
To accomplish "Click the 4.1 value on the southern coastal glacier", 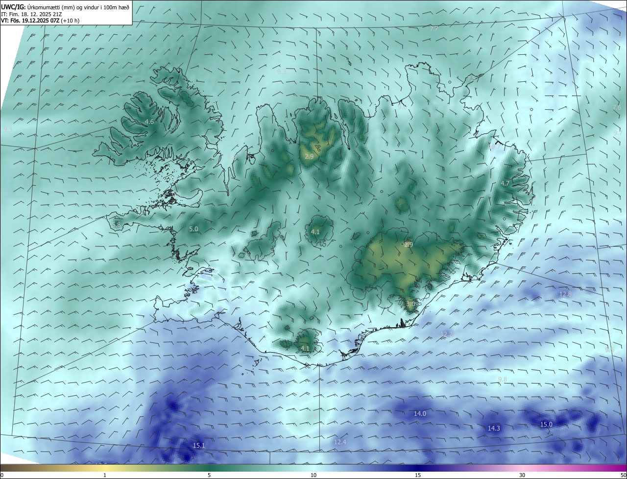I will coord(305,348).
